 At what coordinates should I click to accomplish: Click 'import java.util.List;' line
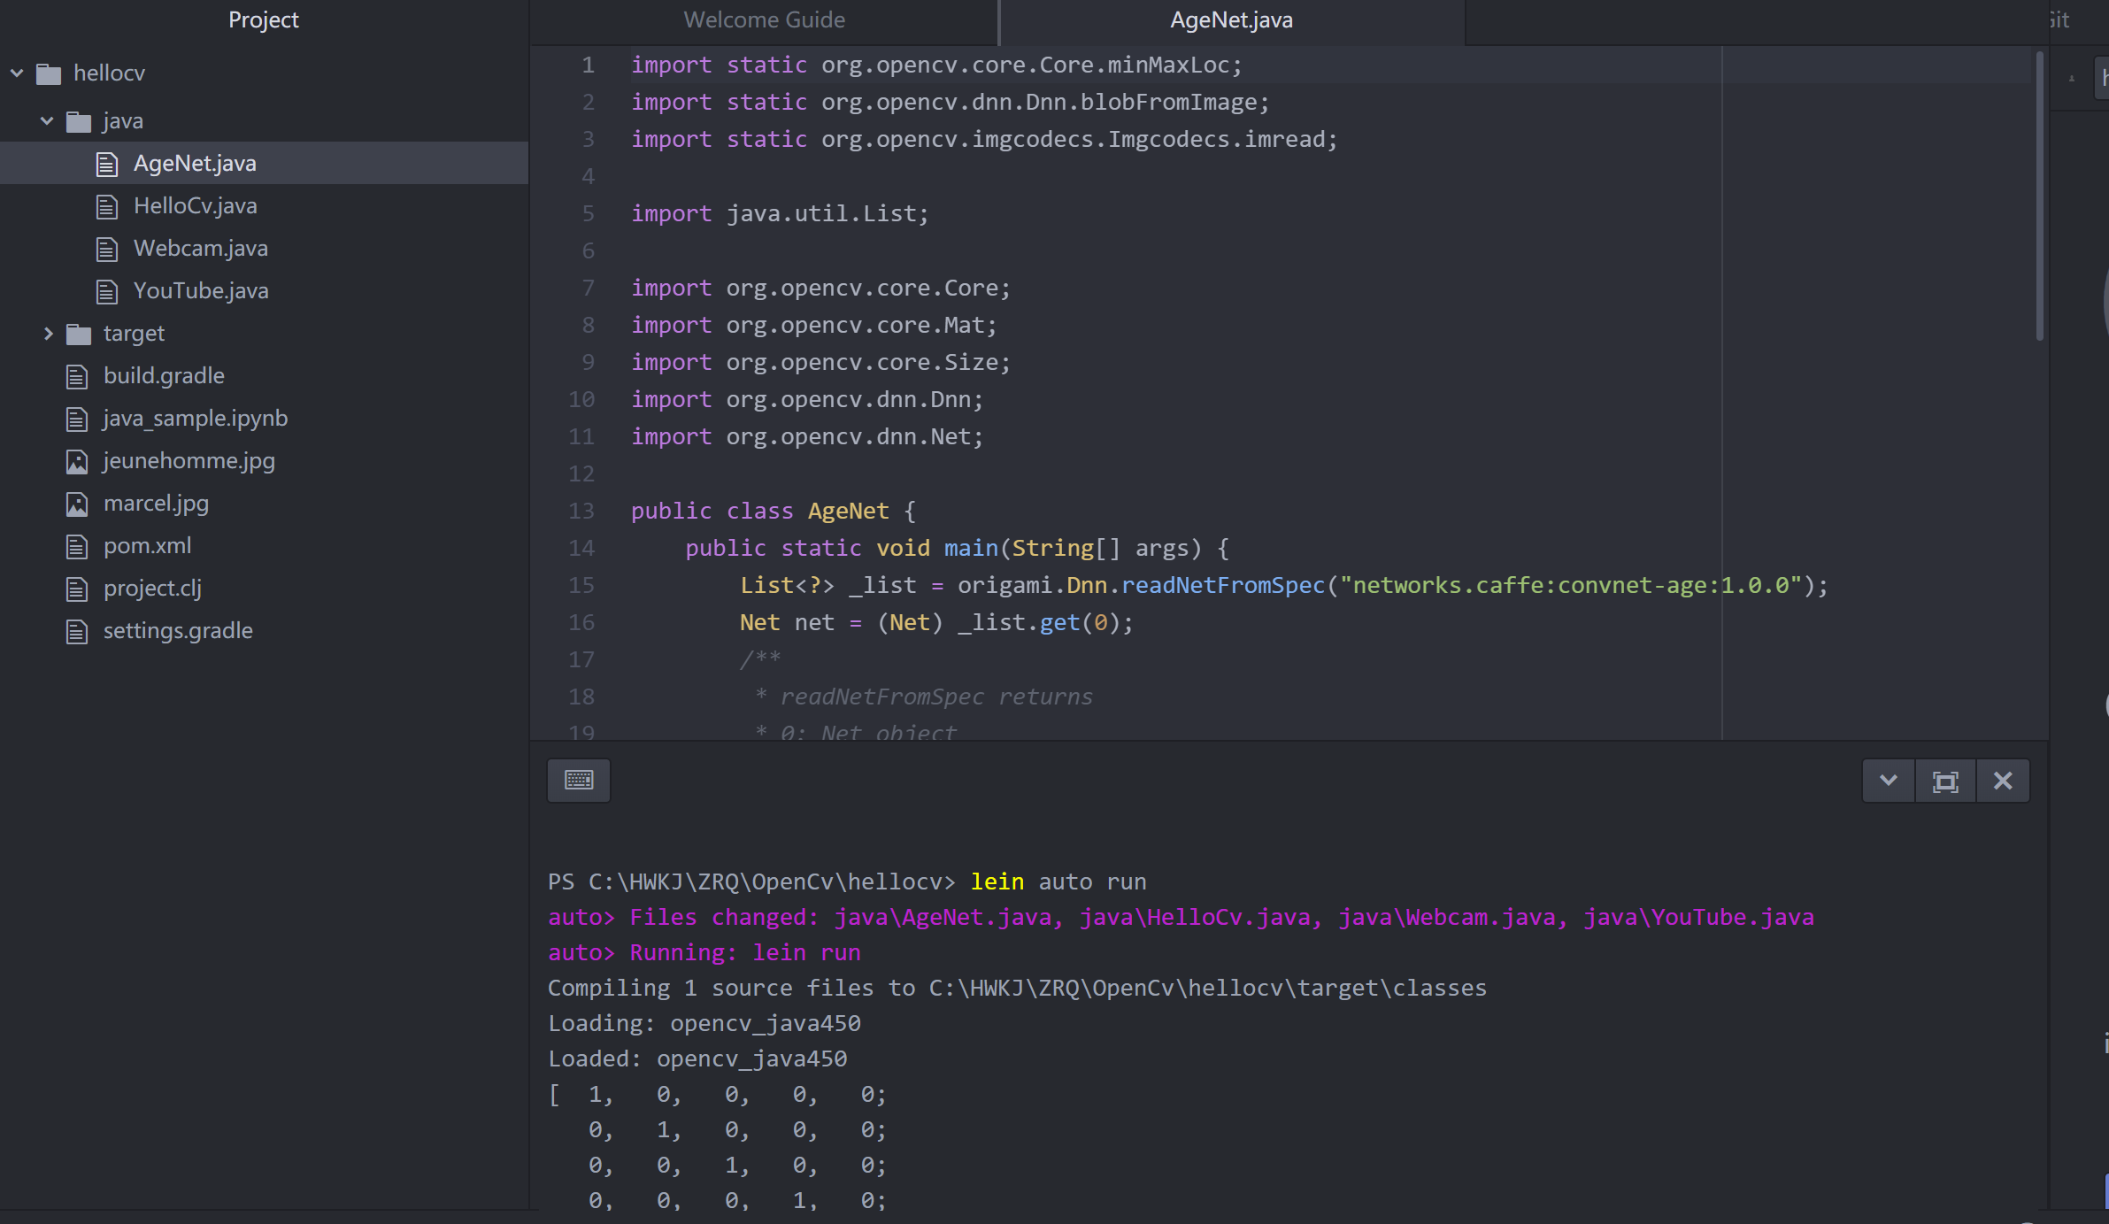point(780,213)
